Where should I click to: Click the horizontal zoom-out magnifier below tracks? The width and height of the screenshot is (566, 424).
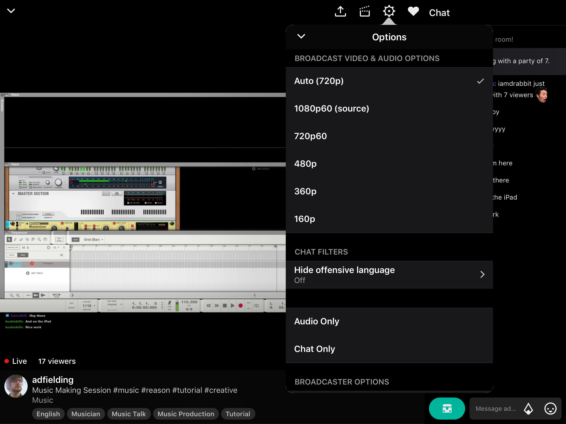pyautogui.click(x=12, y=295)
